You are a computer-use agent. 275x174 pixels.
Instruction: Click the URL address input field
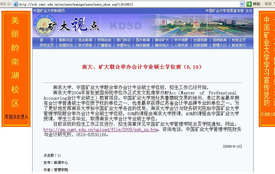tap(129, 4)
